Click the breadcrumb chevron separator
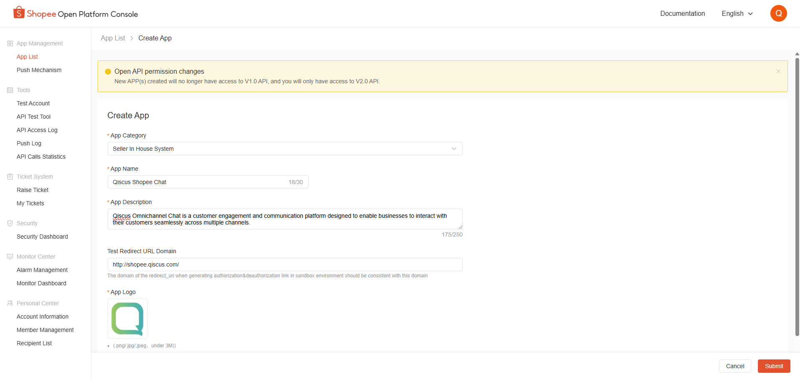This screenshot has width=800, height=379. [132, 38]
